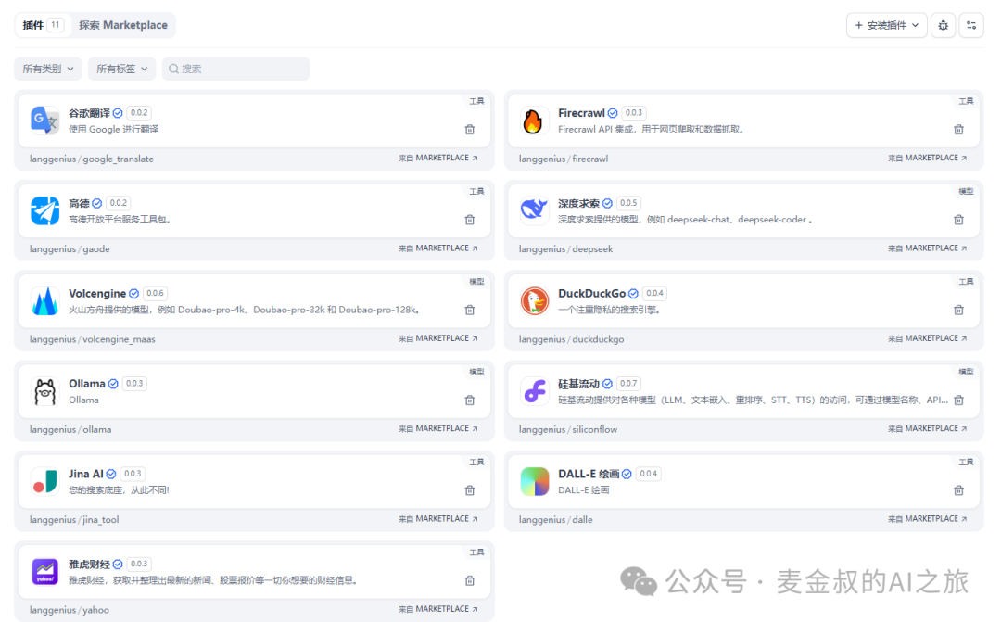Viewport: 1001px width, 622px height.
Task: Open Marketplace link on jina_tool card
Action: 437,518
